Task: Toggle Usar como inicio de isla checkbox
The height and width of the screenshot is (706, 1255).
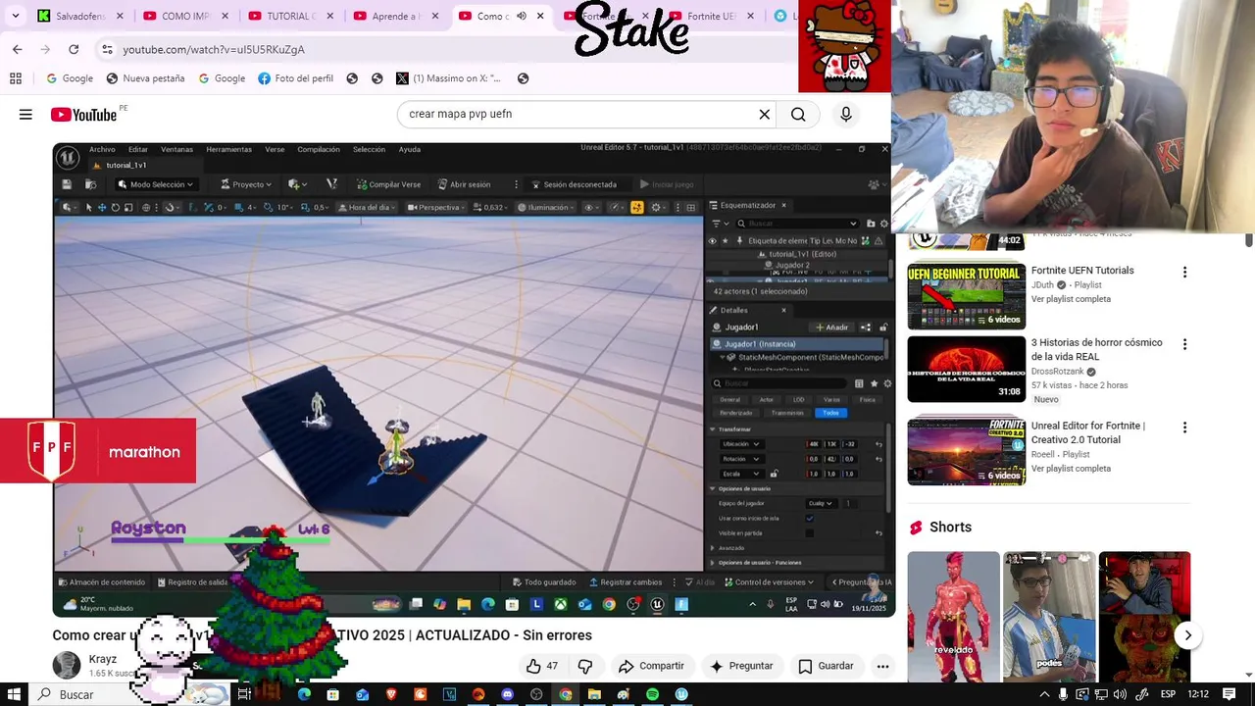Action: click(x=809, y=518)
